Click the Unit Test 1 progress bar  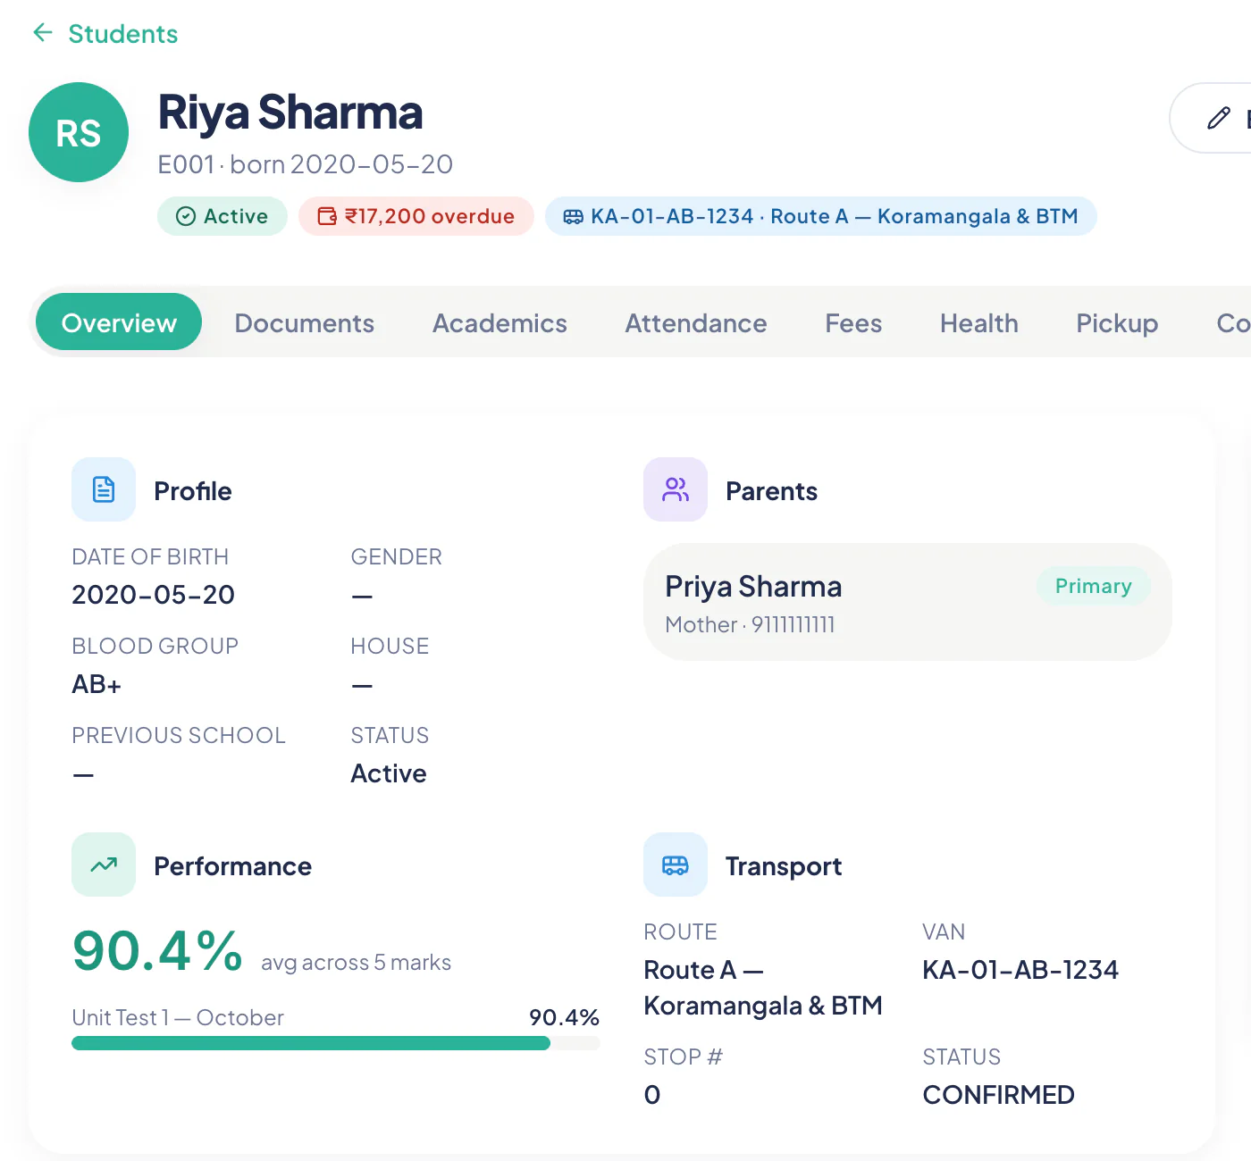(336, 1043)
